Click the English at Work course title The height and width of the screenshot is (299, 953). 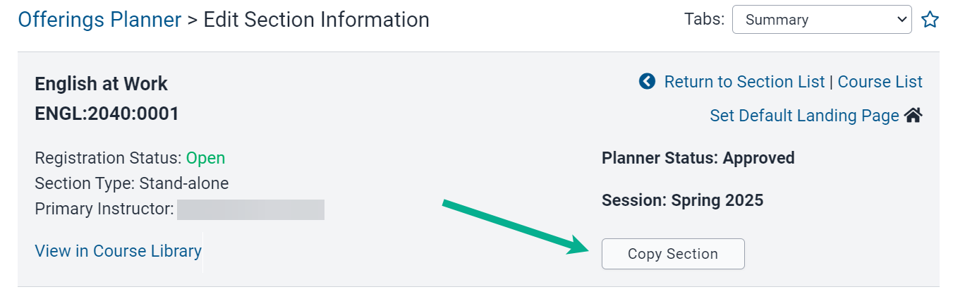(x=101, y=84)
